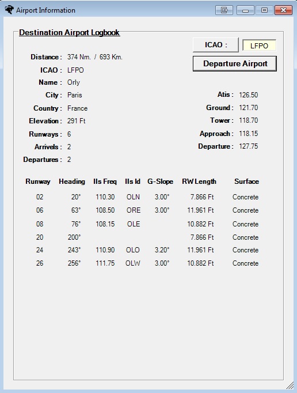297x393 pixels.
Task: Maximize the Airport Information window
Action: pyautogui.click(x=264, y=10)
